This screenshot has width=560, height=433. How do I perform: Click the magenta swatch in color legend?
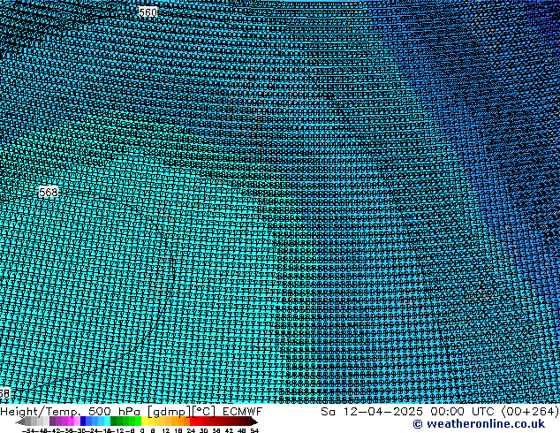(71, 421)
